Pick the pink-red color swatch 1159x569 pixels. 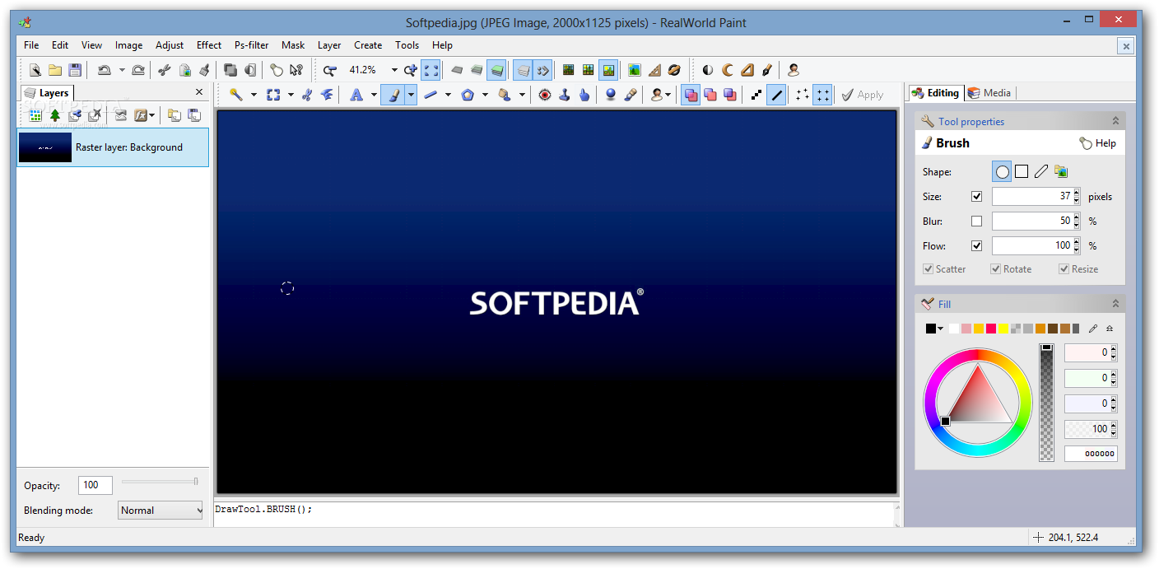(991, 329)
